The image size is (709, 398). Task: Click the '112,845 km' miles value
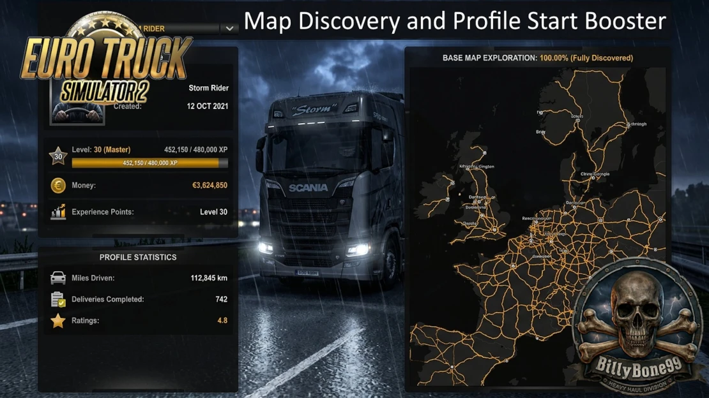point(209,278)
